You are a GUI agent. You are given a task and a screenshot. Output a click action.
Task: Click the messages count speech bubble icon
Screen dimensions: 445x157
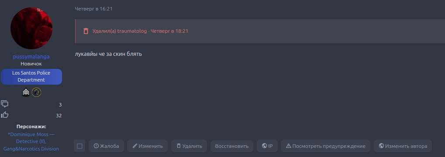4,104
